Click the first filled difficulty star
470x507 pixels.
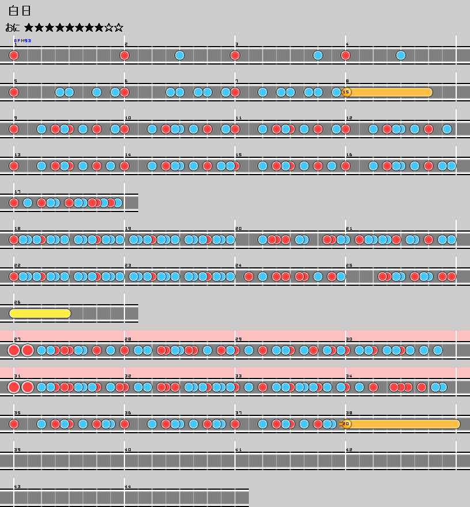click(x=29, y=28)
